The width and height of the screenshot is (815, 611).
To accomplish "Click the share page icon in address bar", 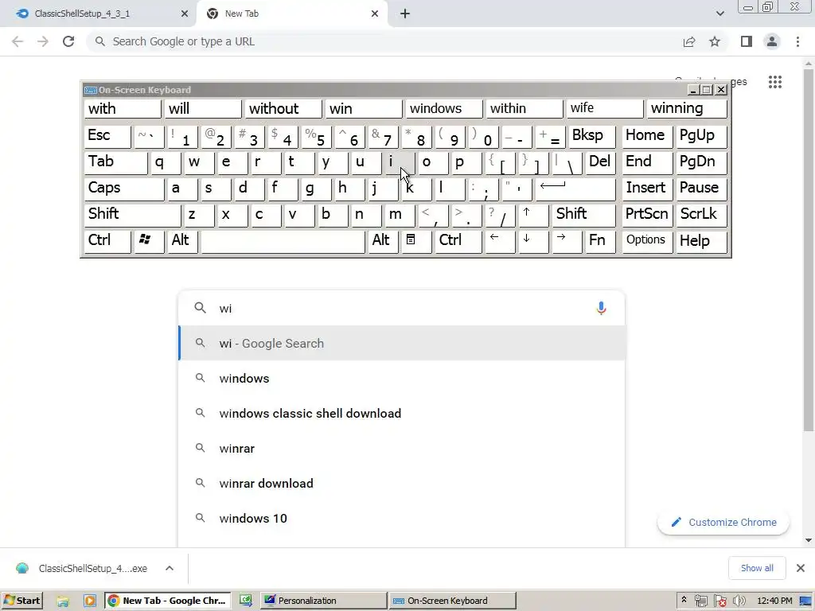I will 689,41.
